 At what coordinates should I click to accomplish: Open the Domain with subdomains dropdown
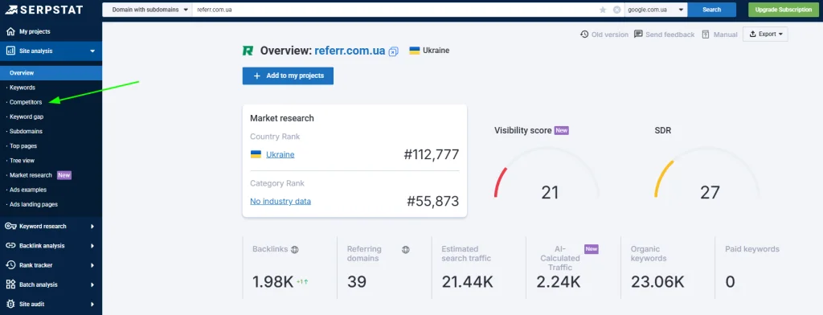pos(147,10)
